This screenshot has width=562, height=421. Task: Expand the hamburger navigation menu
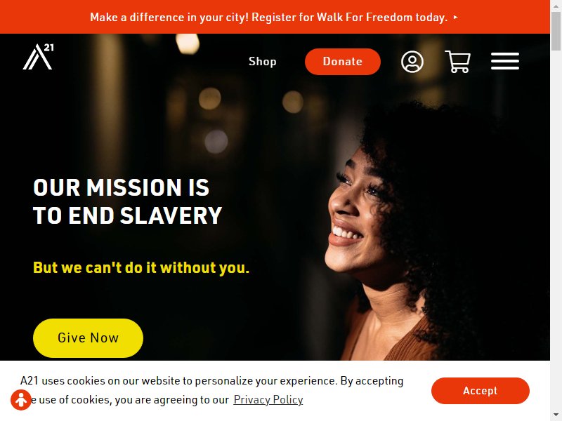[505, 61]
